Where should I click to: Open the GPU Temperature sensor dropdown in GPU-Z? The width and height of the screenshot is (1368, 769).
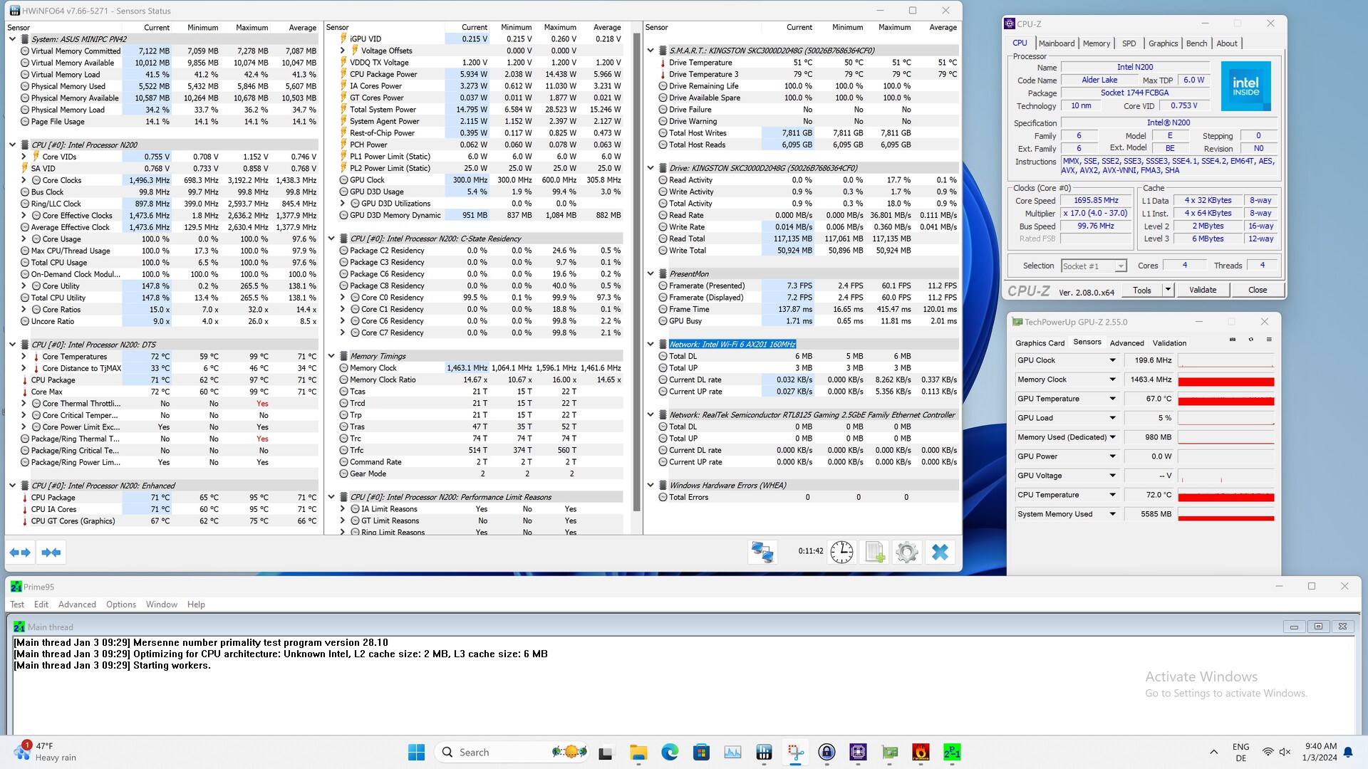point(1112,399)
